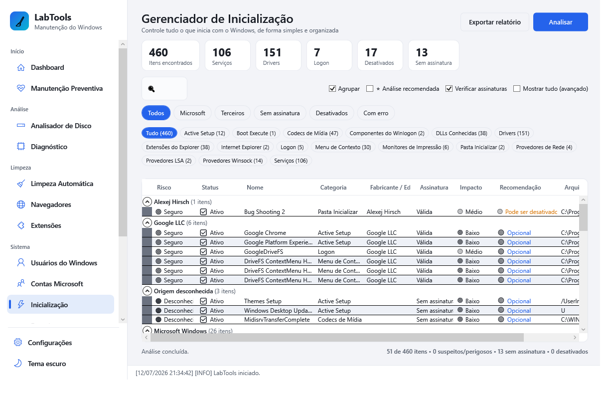Enable Mostrar tudo (avançado) checkbox
Image resolution: width=608 pixels, height=399 pixels.
(517, 89)
